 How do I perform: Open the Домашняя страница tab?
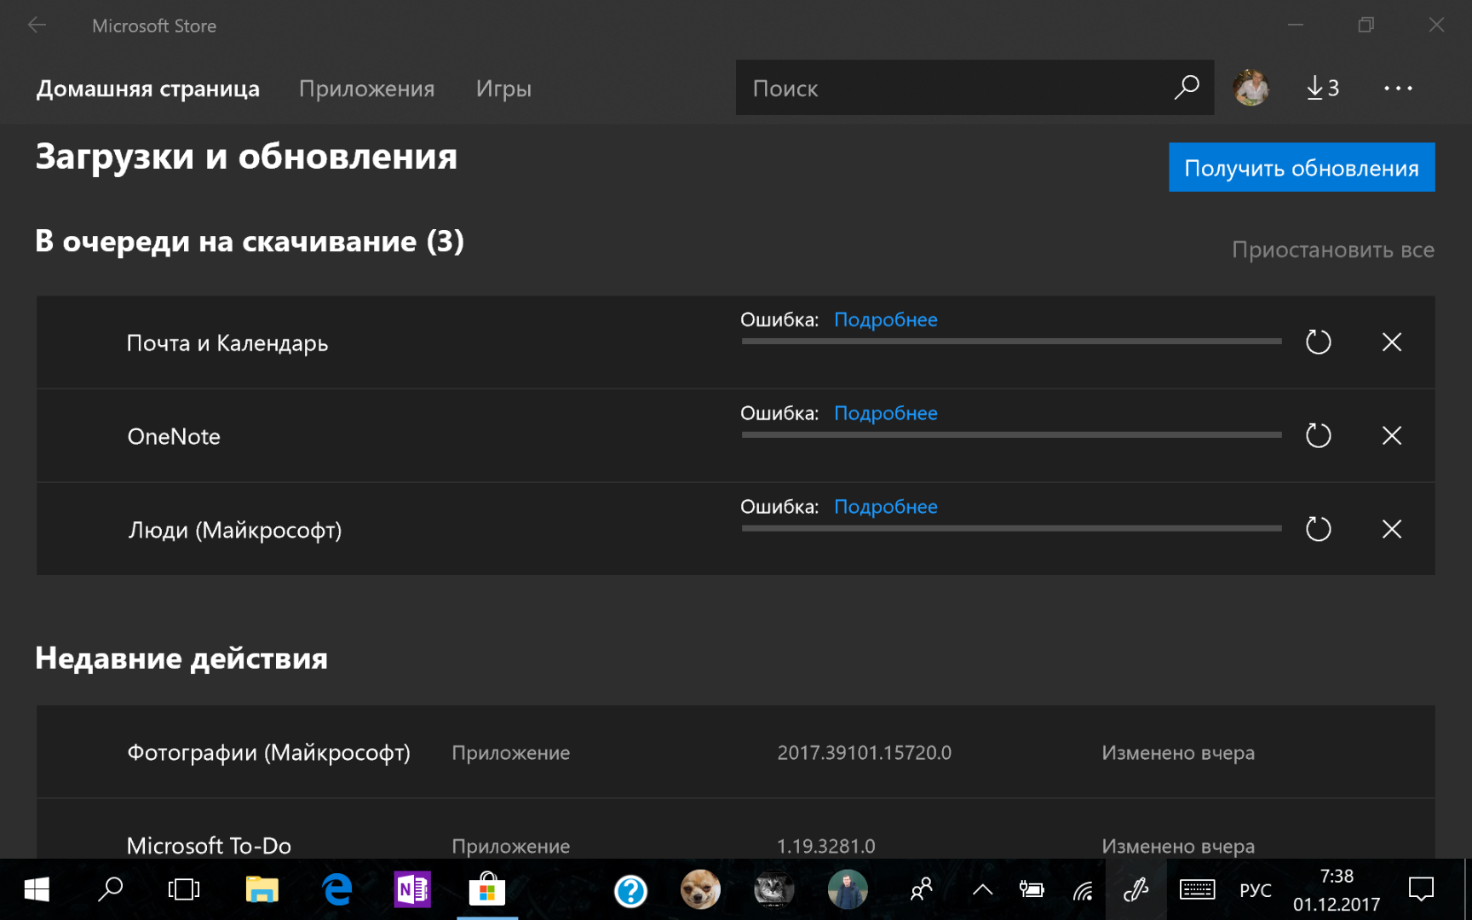click(x=148, y=89)
